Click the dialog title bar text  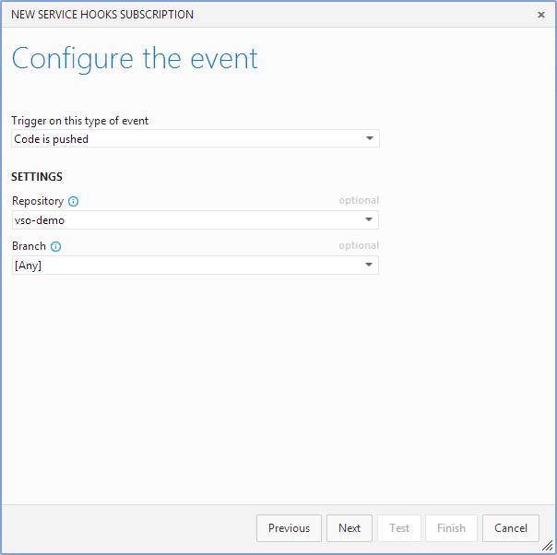102,15
